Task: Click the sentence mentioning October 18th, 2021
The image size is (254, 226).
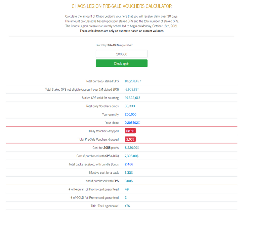Action: coord(122,26)
